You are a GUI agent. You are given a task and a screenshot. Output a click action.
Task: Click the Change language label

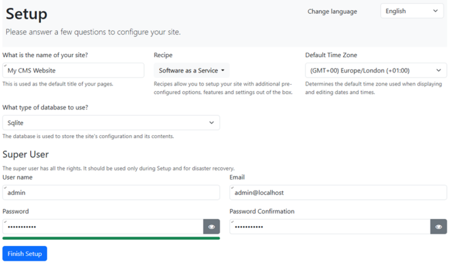tap(332, 12)
